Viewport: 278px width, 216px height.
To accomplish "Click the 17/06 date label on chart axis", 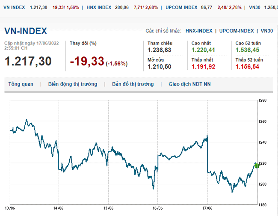I will click(x=207, y=208).
